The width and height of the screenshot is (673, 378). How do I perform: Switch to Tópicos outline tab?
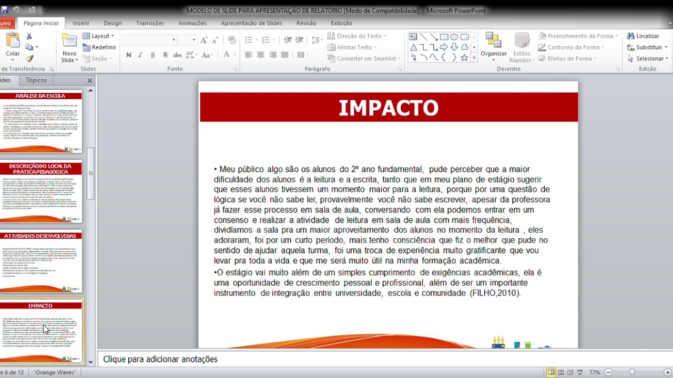click(36, 80)
